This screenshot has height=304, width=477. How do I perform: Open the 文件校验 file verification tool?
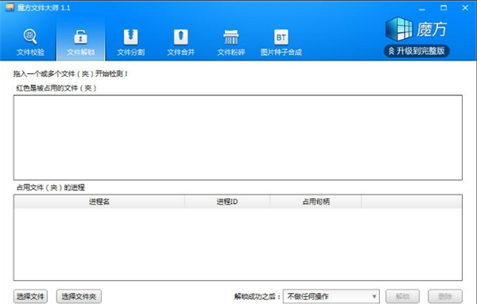30,42
